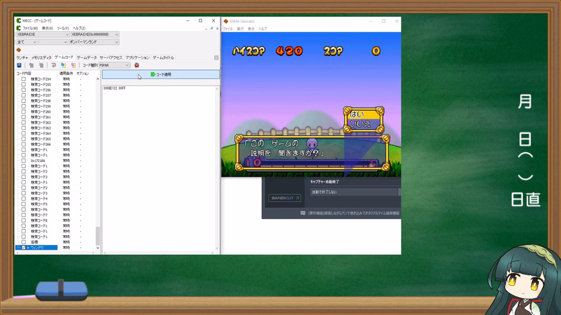Click the MECC logo beside the ファイル menu
This screenshot has width=561, height=315.
click(19, 28)
